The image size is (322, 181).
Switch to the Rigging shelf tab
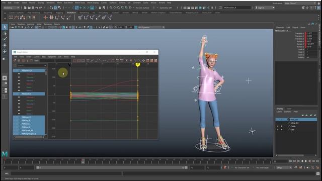point(59,13)
